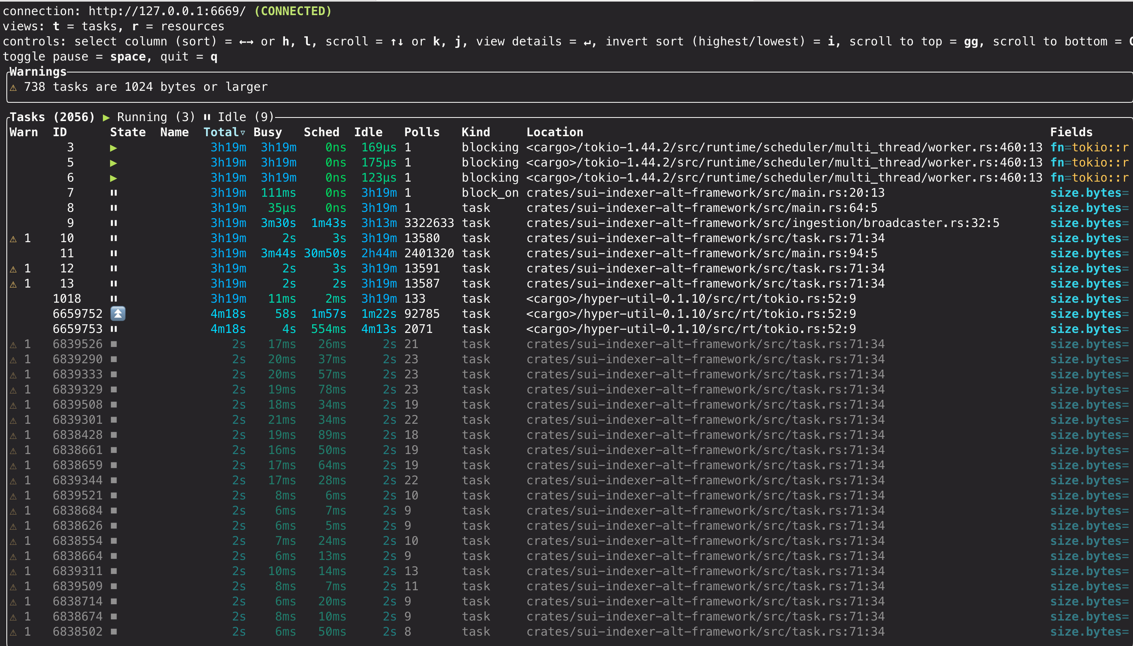The height and width of the screenshot is (646, 1133).
Task: Select the Polls column header
Action: 421,132
